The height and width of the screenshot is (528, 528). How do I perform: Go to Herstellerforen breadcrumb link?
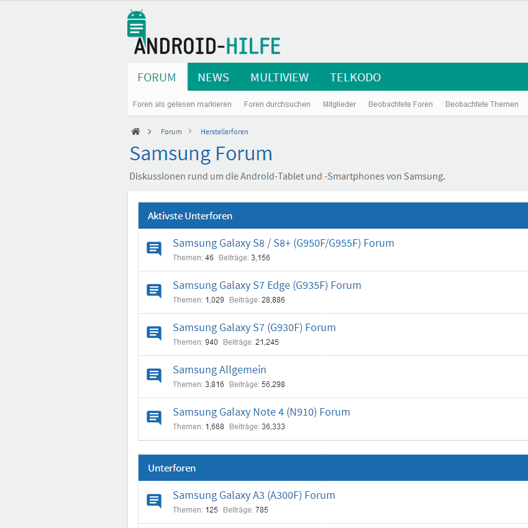click(224, 132)
